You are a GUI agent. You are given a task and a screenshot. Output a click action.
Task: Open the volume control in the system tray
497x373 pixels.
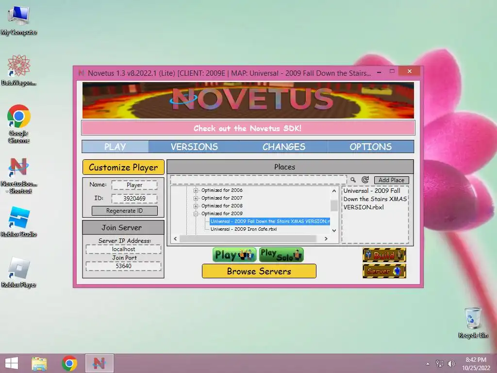pyautogui.click(x=451, y=363)
